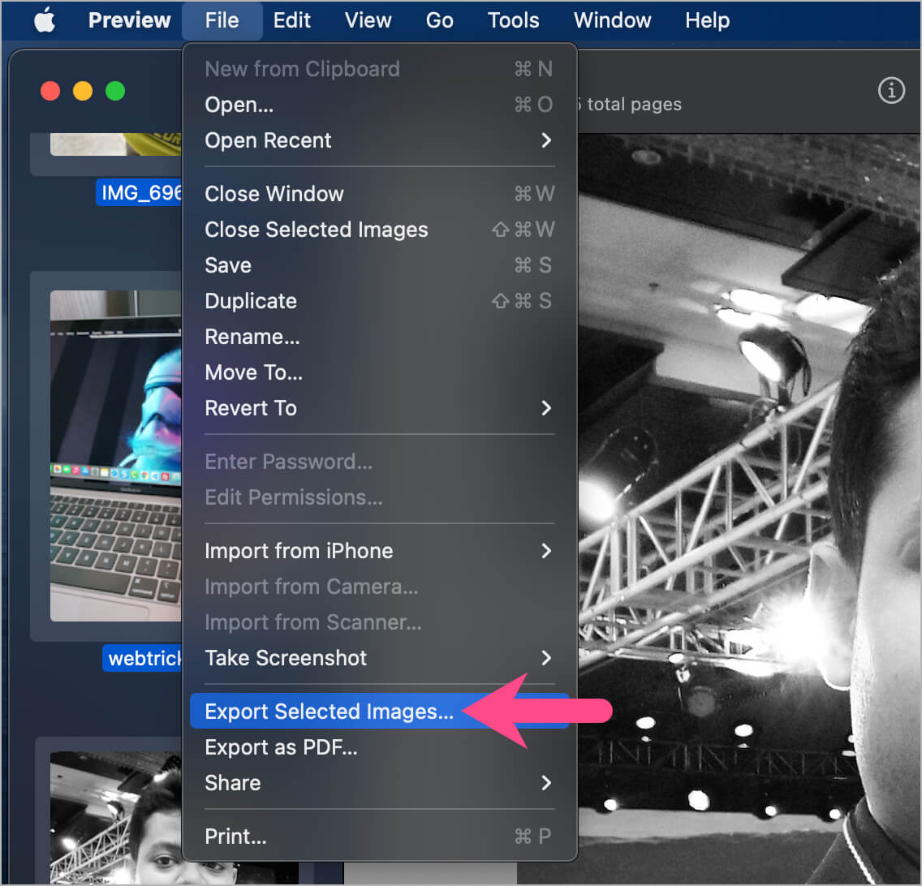
Task: Select the laptop photo thumbnail in sidebar
Action: (116, 456)
